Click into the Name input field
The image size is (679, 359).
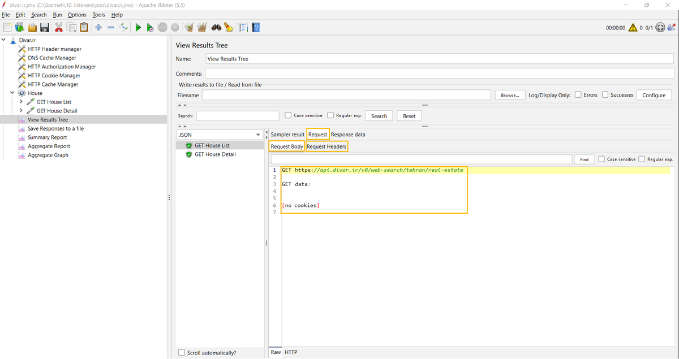point(439,59)
